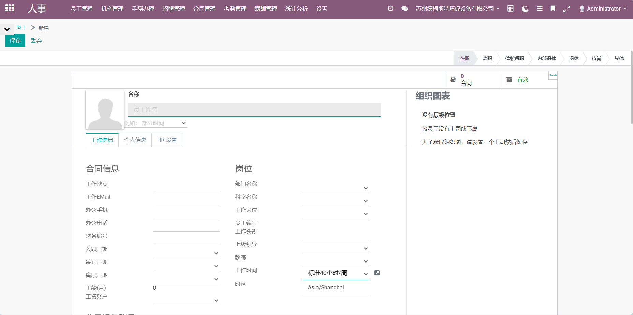Open the 工作时间 标准40小时/周 dropdown
Viewport: 633px width, 315px height.
[336, 273]
